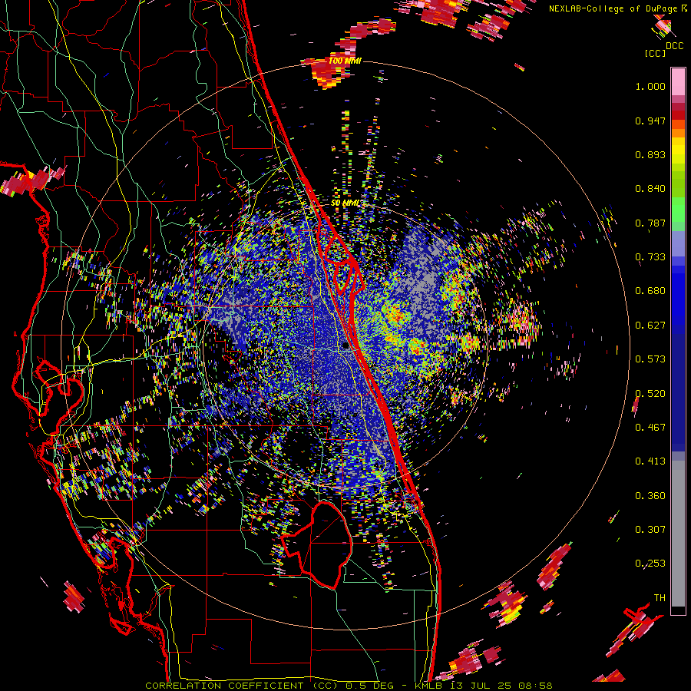Click the 0.573 scale value
This screenshot has height=691, width=691.
pos(650,359)
